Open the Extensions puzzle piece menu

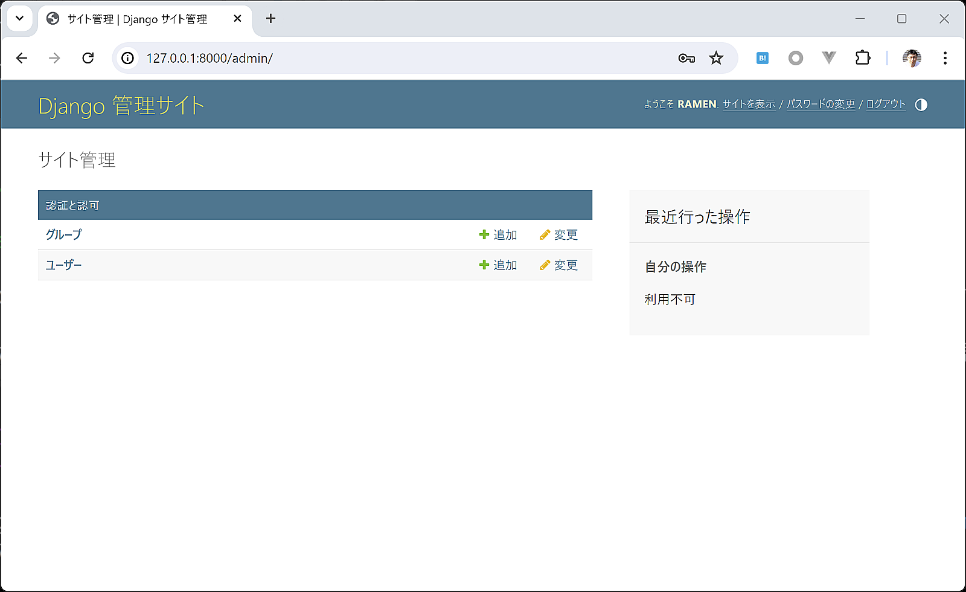click(x=863, y=58)
